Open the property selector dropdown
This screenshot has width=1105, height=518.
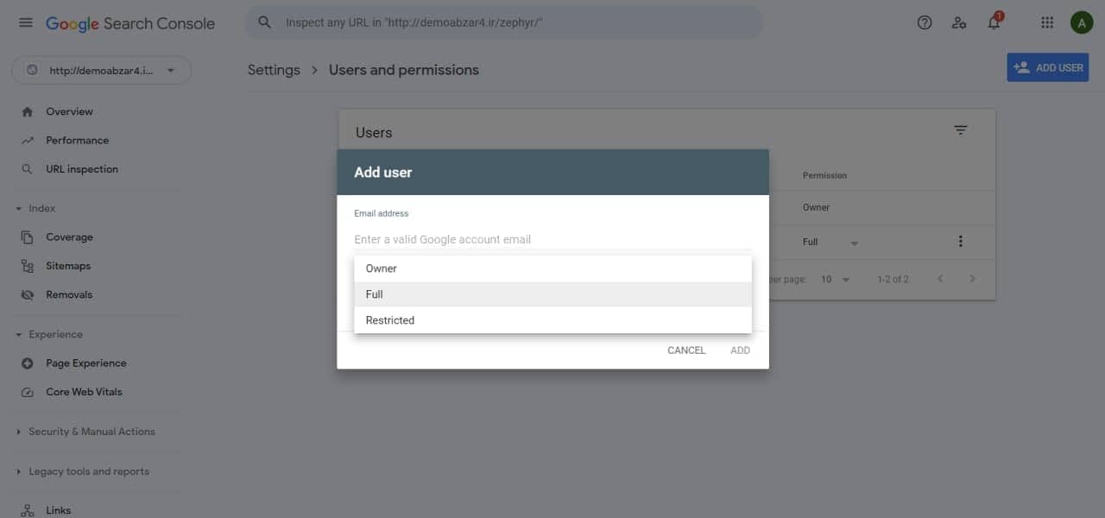[x=102, y=71]
